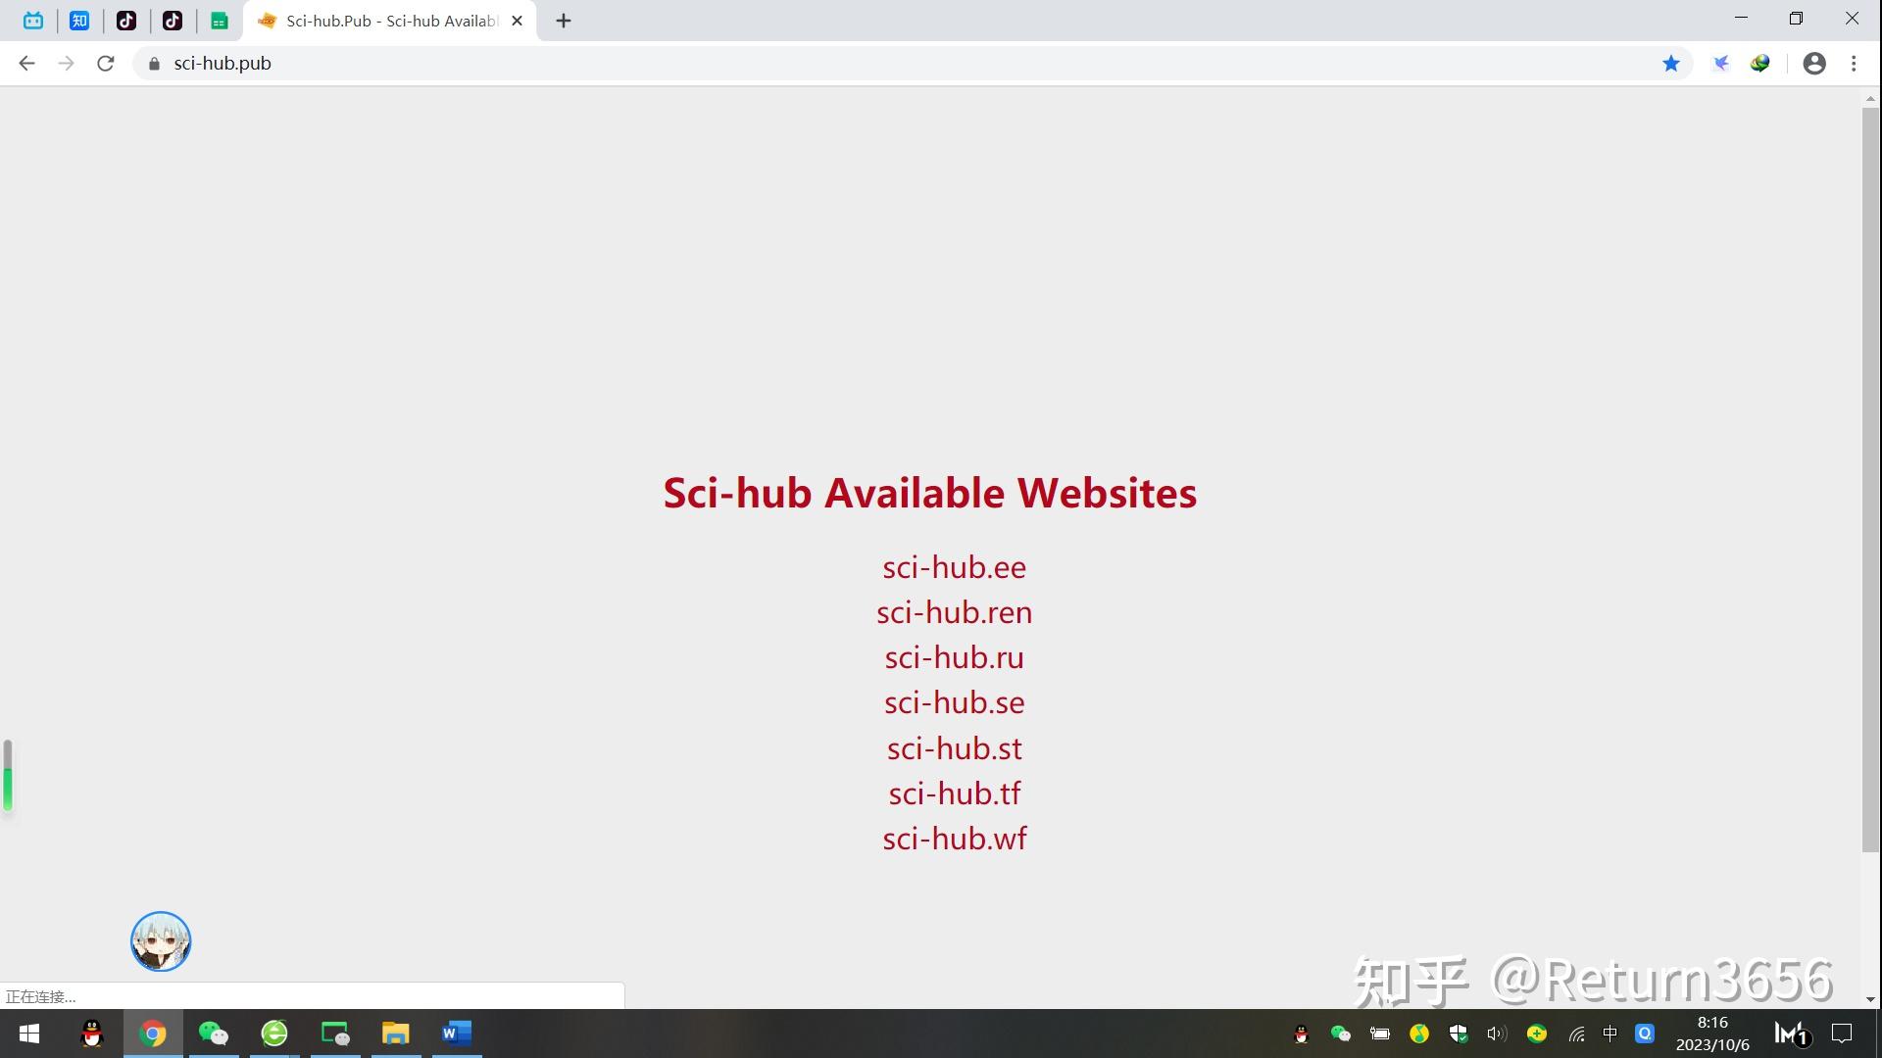
Task: Expand the calendar by clicking the clock
Action: [1710, 1033]
